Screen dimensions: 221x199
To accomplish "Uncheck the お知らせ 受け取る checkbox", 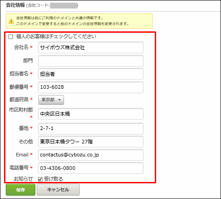I will coord(40,179).
